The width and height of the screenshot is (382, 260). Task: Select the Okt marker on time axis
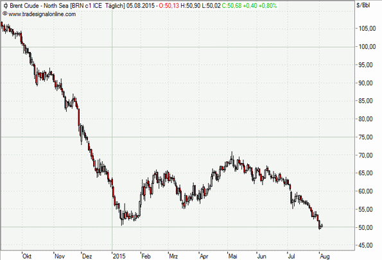[27, 256]
